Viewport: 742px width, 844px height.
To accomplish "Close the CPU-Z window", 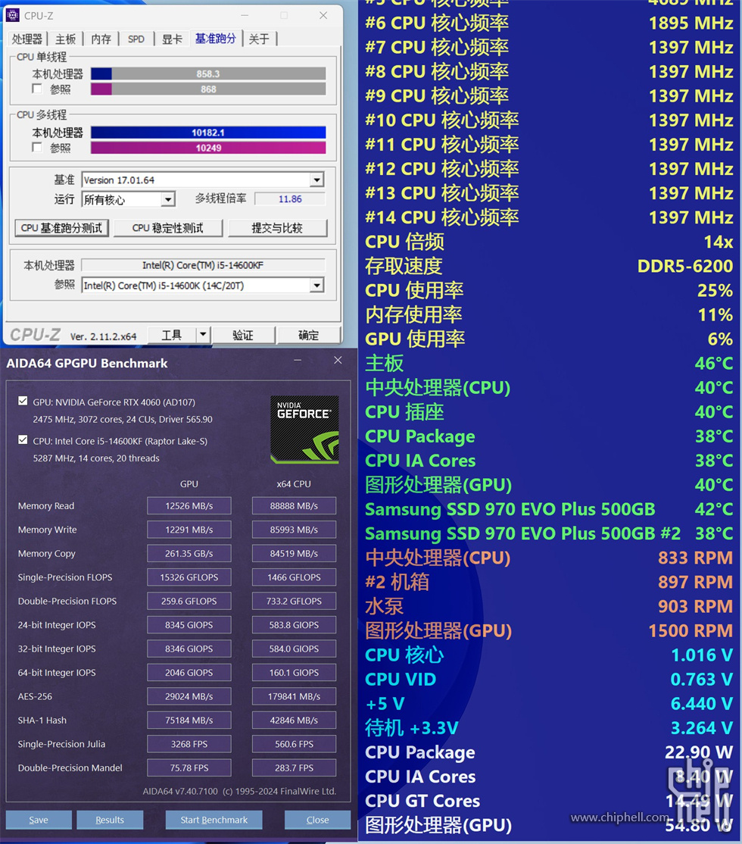I will point(323,16).
